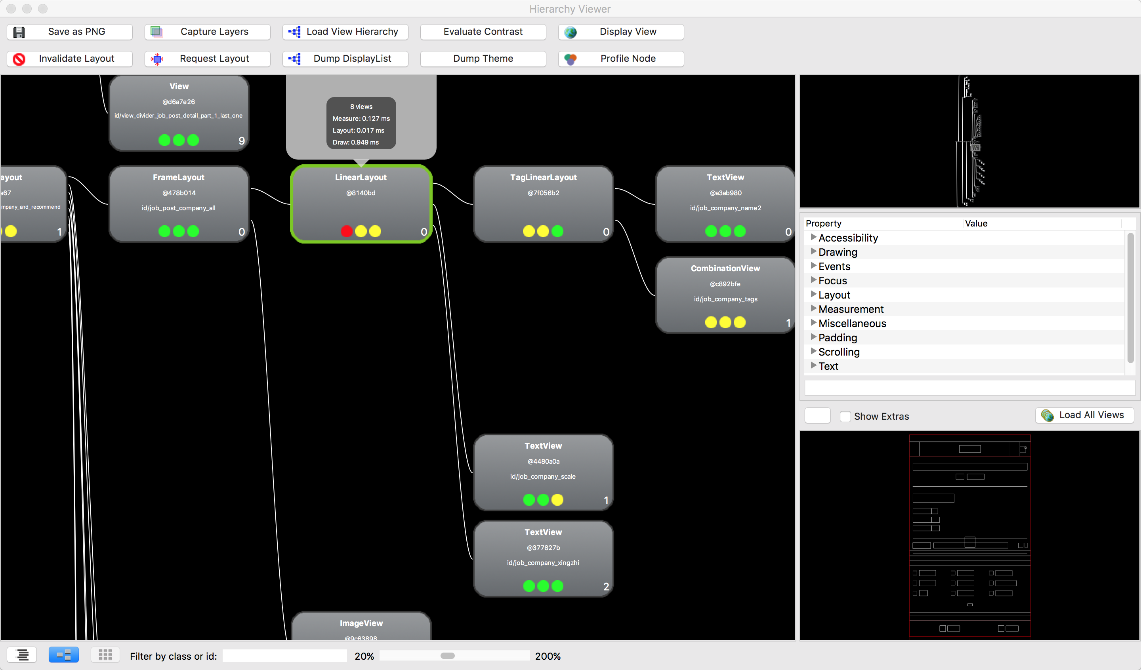Click the layout wireframe preview pane

(969, 535)
